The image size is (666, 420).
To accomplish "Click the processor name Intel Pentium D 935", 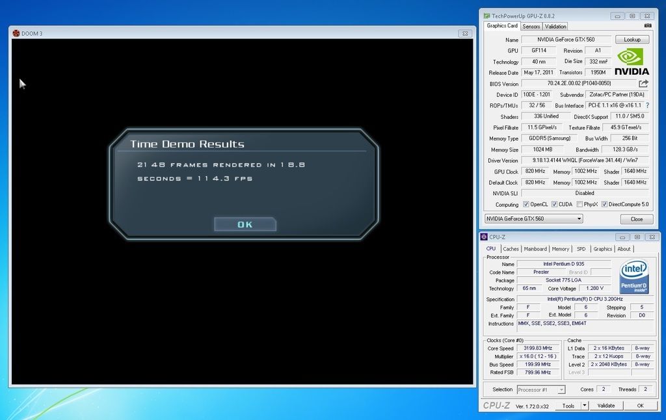I will point(564,264).
